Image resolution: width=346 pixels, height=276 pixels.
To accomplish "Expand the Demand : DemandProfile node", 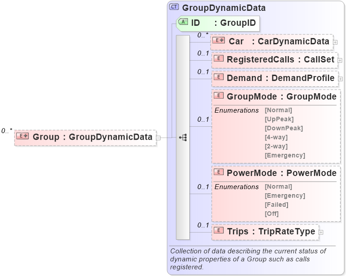I will coord(341,78).
